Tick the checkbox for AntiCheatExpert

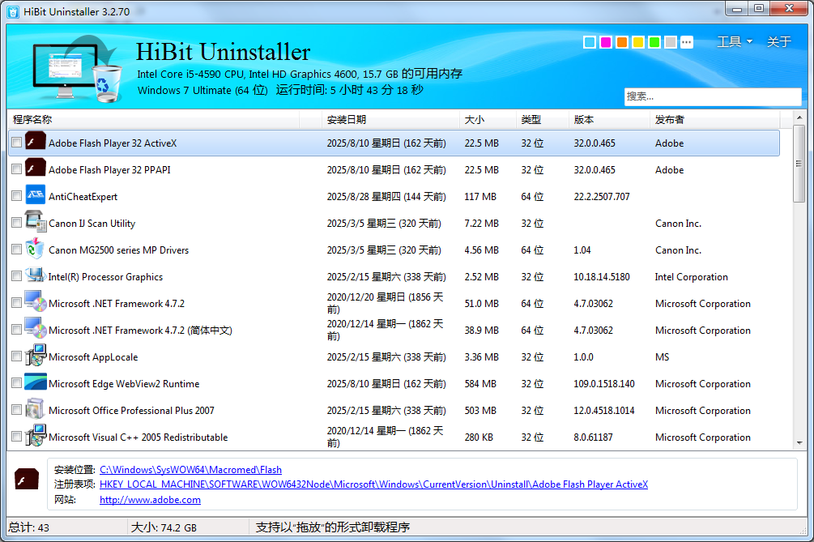[17, 197]
